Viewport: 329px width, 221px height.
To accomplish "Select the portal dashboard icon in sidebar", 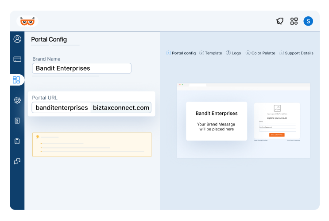I will click(x=16, y=80).
